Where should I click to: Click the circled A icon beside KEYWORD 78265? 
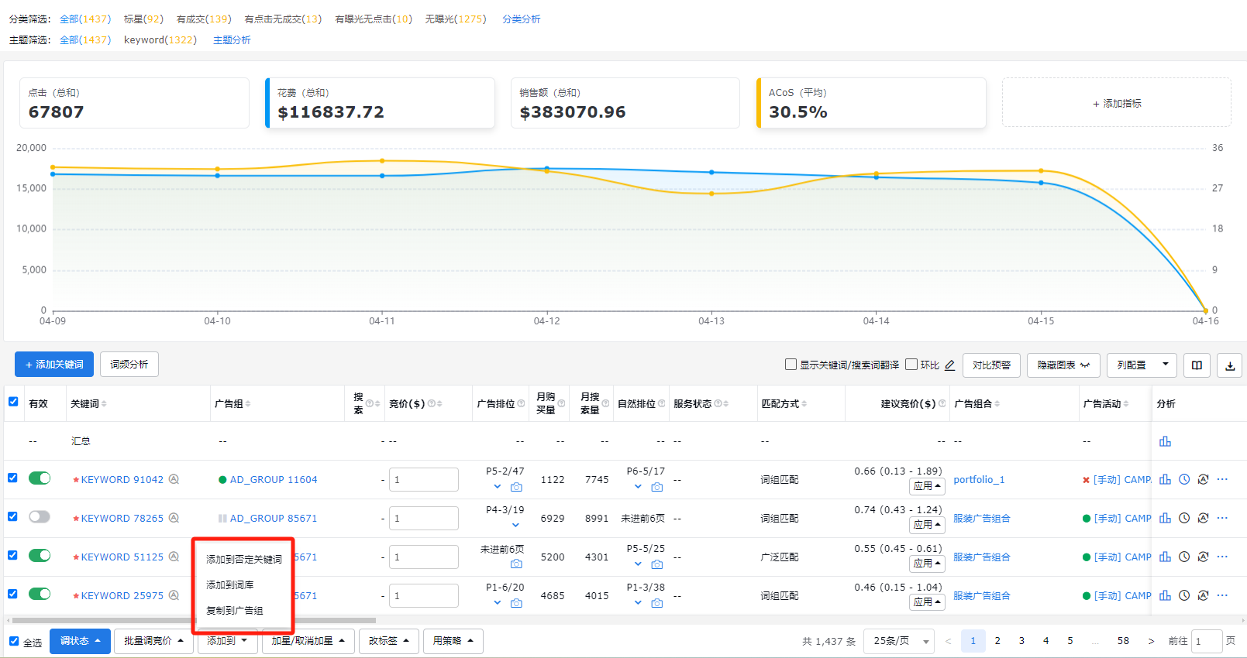coord(174,518)
